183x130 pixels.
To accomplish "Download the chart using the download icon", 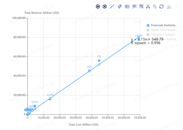I will 169,6.
